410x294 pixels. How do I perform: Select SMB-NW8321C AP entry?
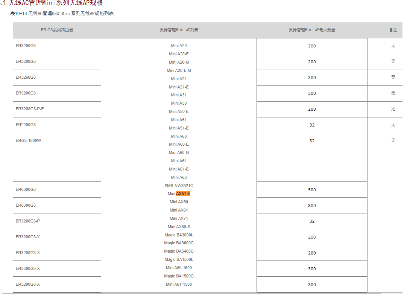[179, 186]
